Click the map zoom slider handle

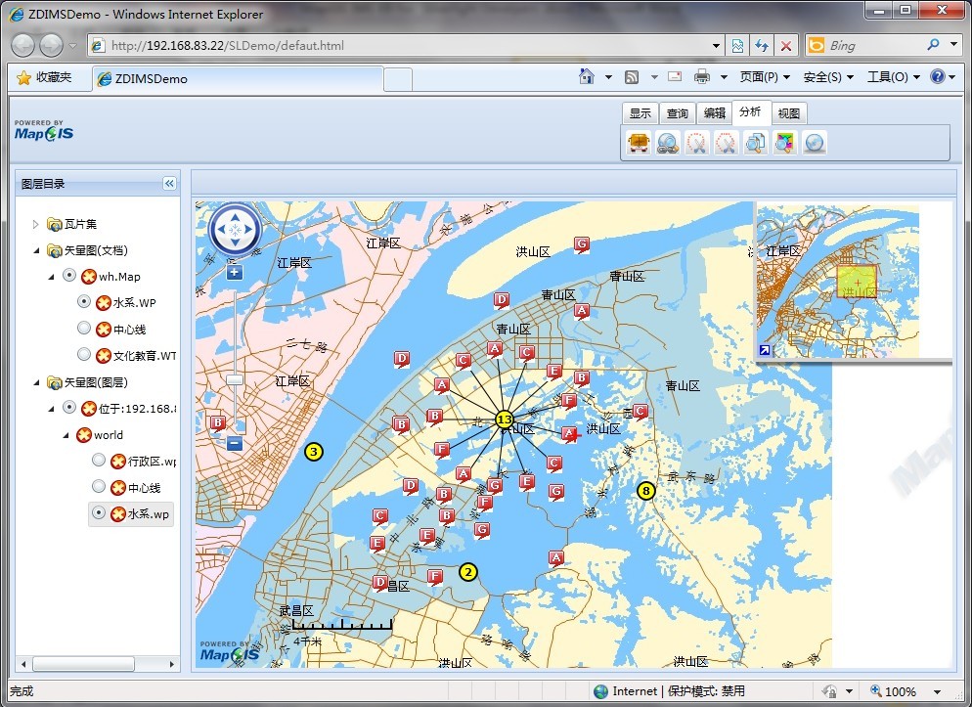(x=235, y=379)
